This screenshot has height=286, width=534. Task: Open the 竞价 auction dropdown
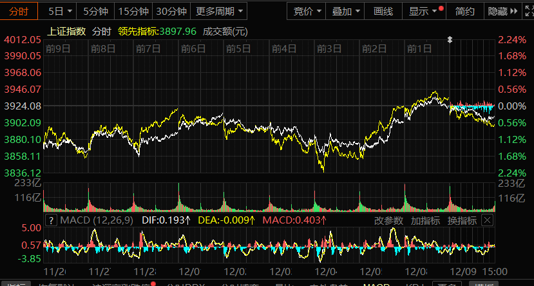pyautogui.click(x=307, y=12)
